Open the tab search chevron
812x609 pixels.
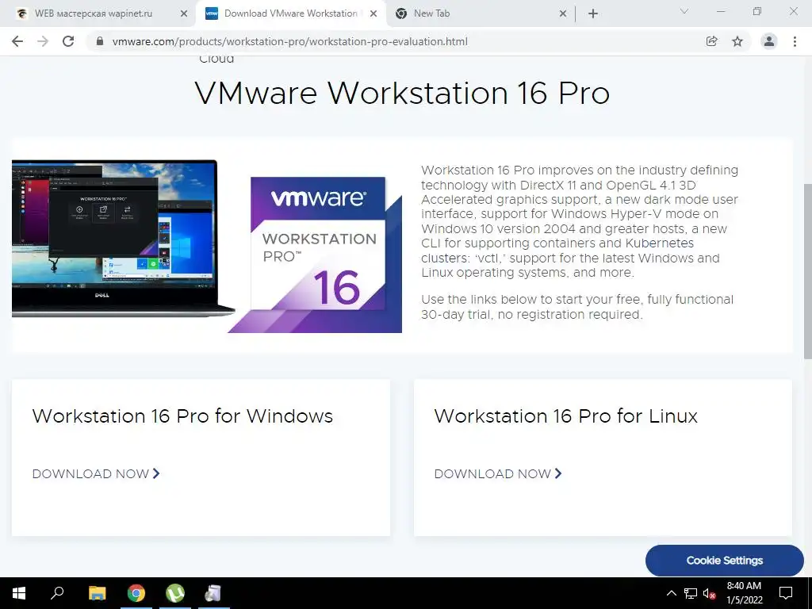(684, 11)
